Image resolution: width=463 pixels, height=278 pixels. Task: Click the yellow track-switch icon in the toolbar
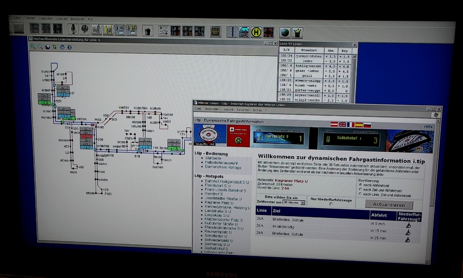coord(108,30)
